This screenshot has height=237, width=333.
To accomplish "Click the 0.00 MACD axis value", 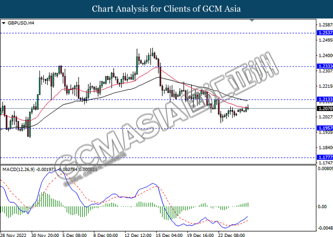I will tap(323, 207).
